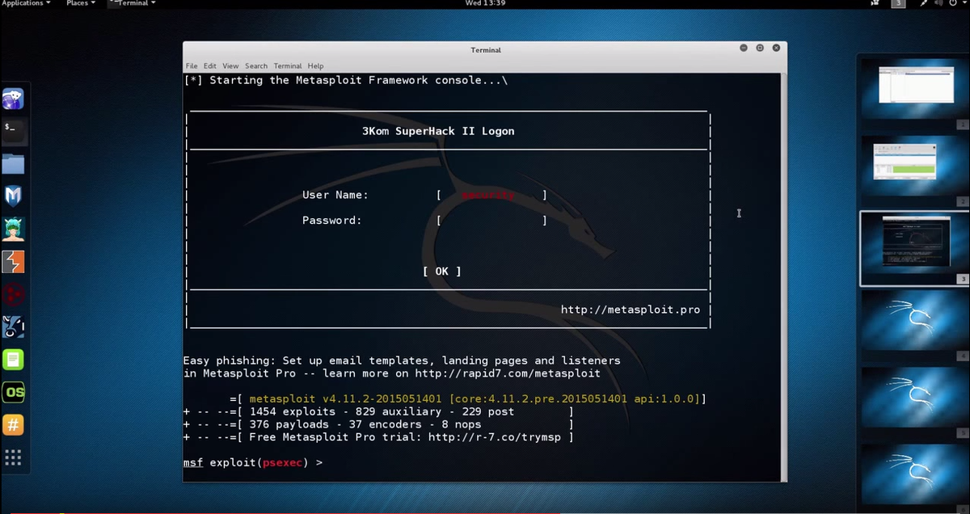Open the Places menu

pos(81,3)
